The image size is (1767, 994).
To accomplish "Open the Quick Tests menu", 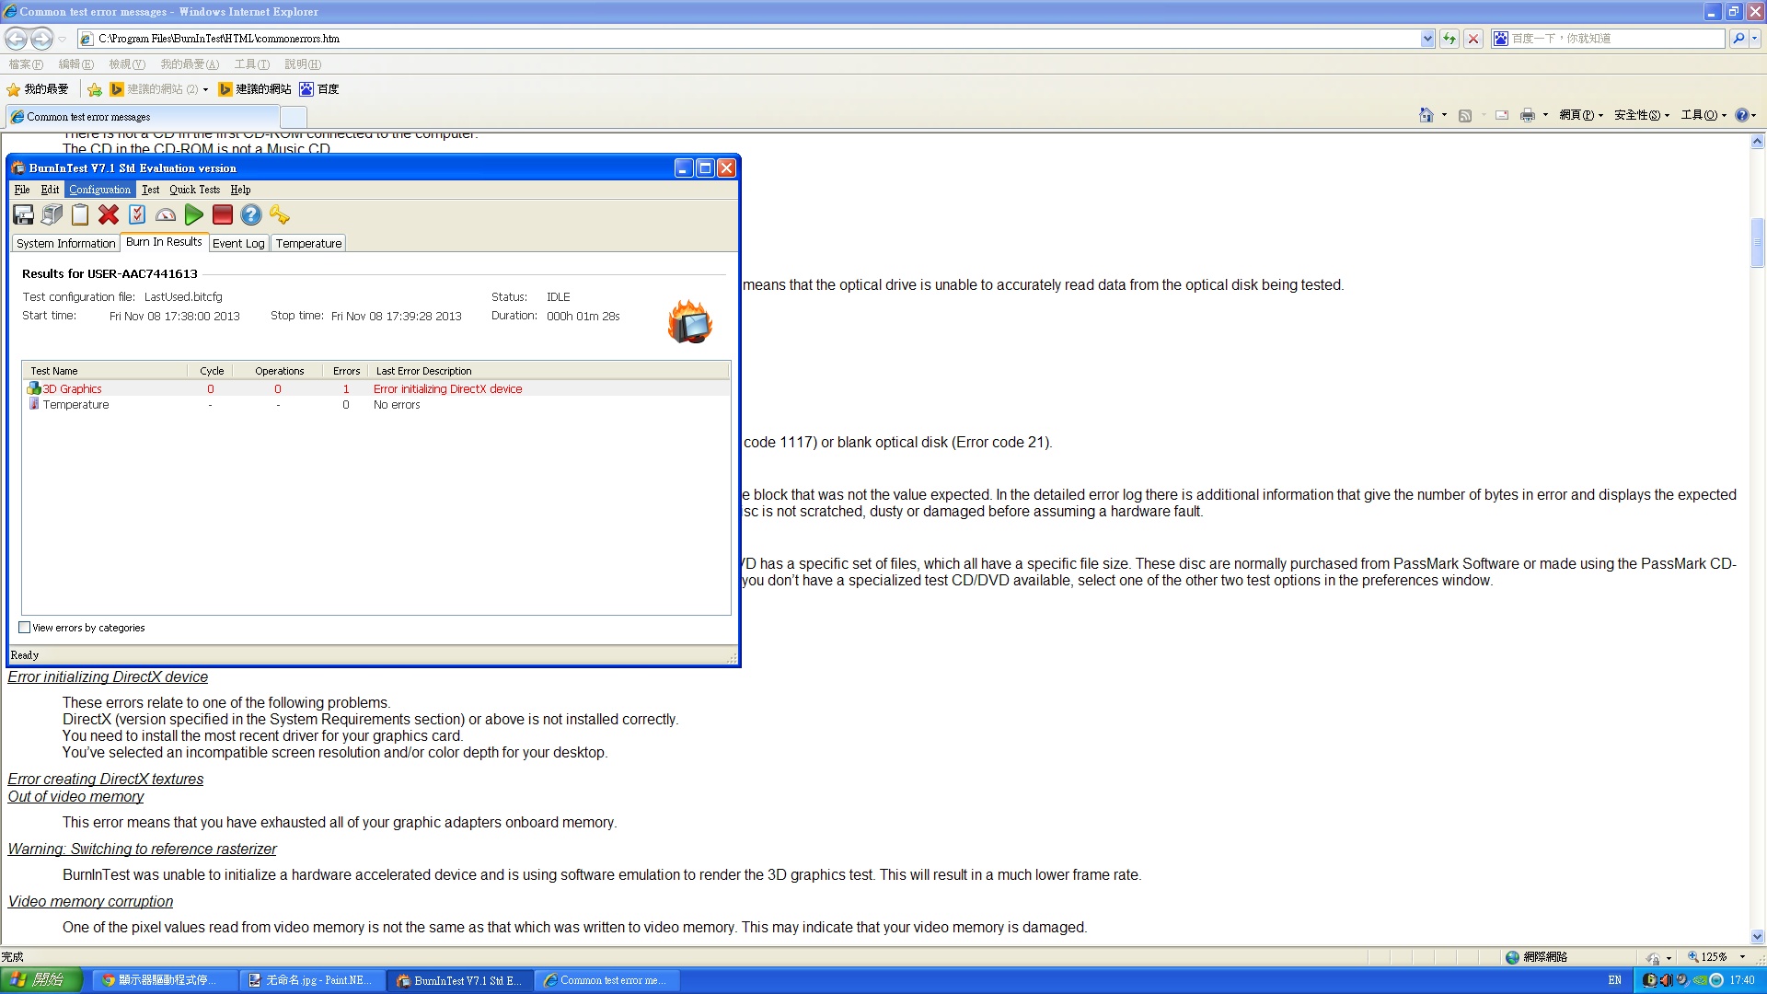I will (194, 190).
